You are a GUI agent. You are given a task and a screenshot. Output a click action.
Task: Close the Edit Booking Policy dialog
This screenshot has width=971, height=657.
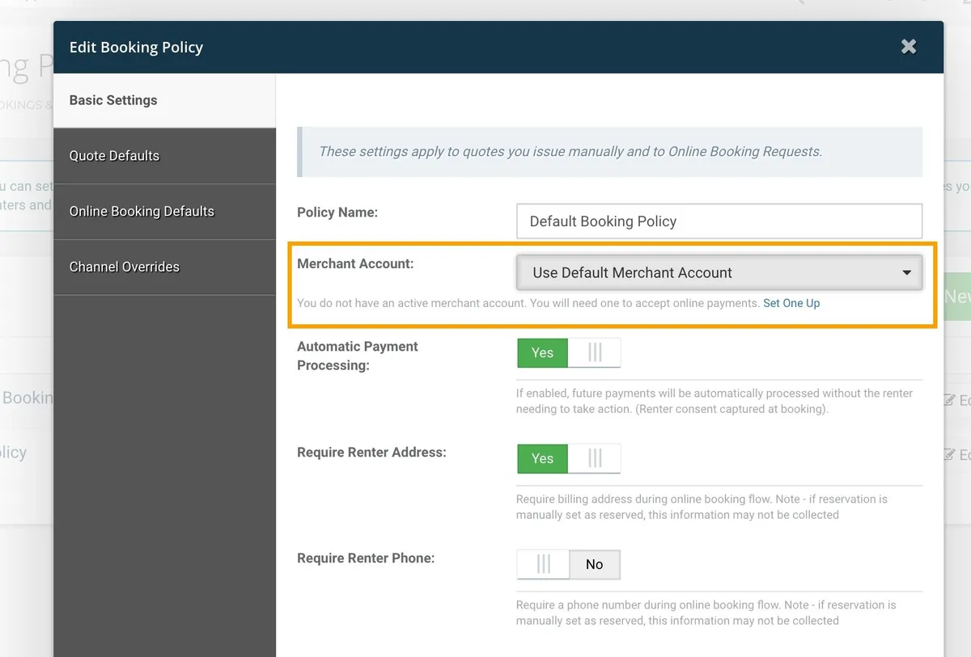coord(909,47)
